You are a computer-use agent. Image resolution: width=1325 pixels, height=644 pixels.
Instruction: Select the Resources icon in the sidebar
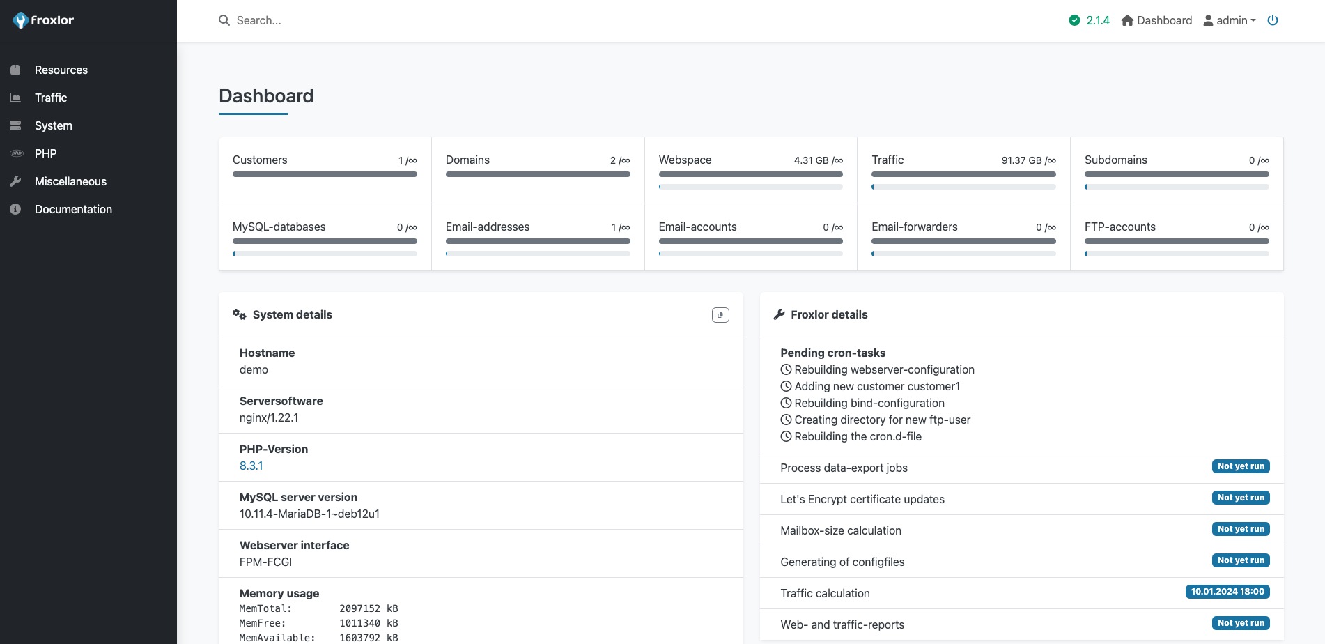[x=16, y=70]
